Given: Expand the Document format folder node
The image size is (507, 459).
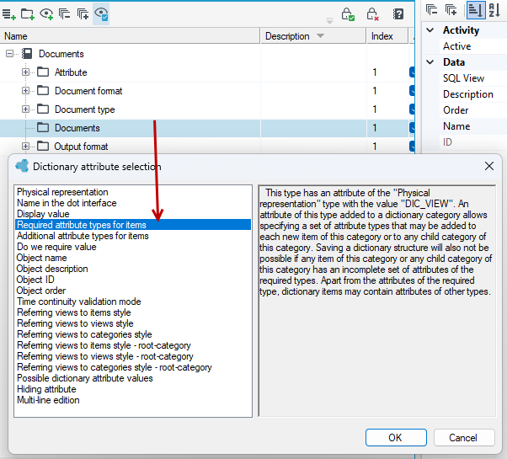Looking at the screenshot, I should pos(25,90).
